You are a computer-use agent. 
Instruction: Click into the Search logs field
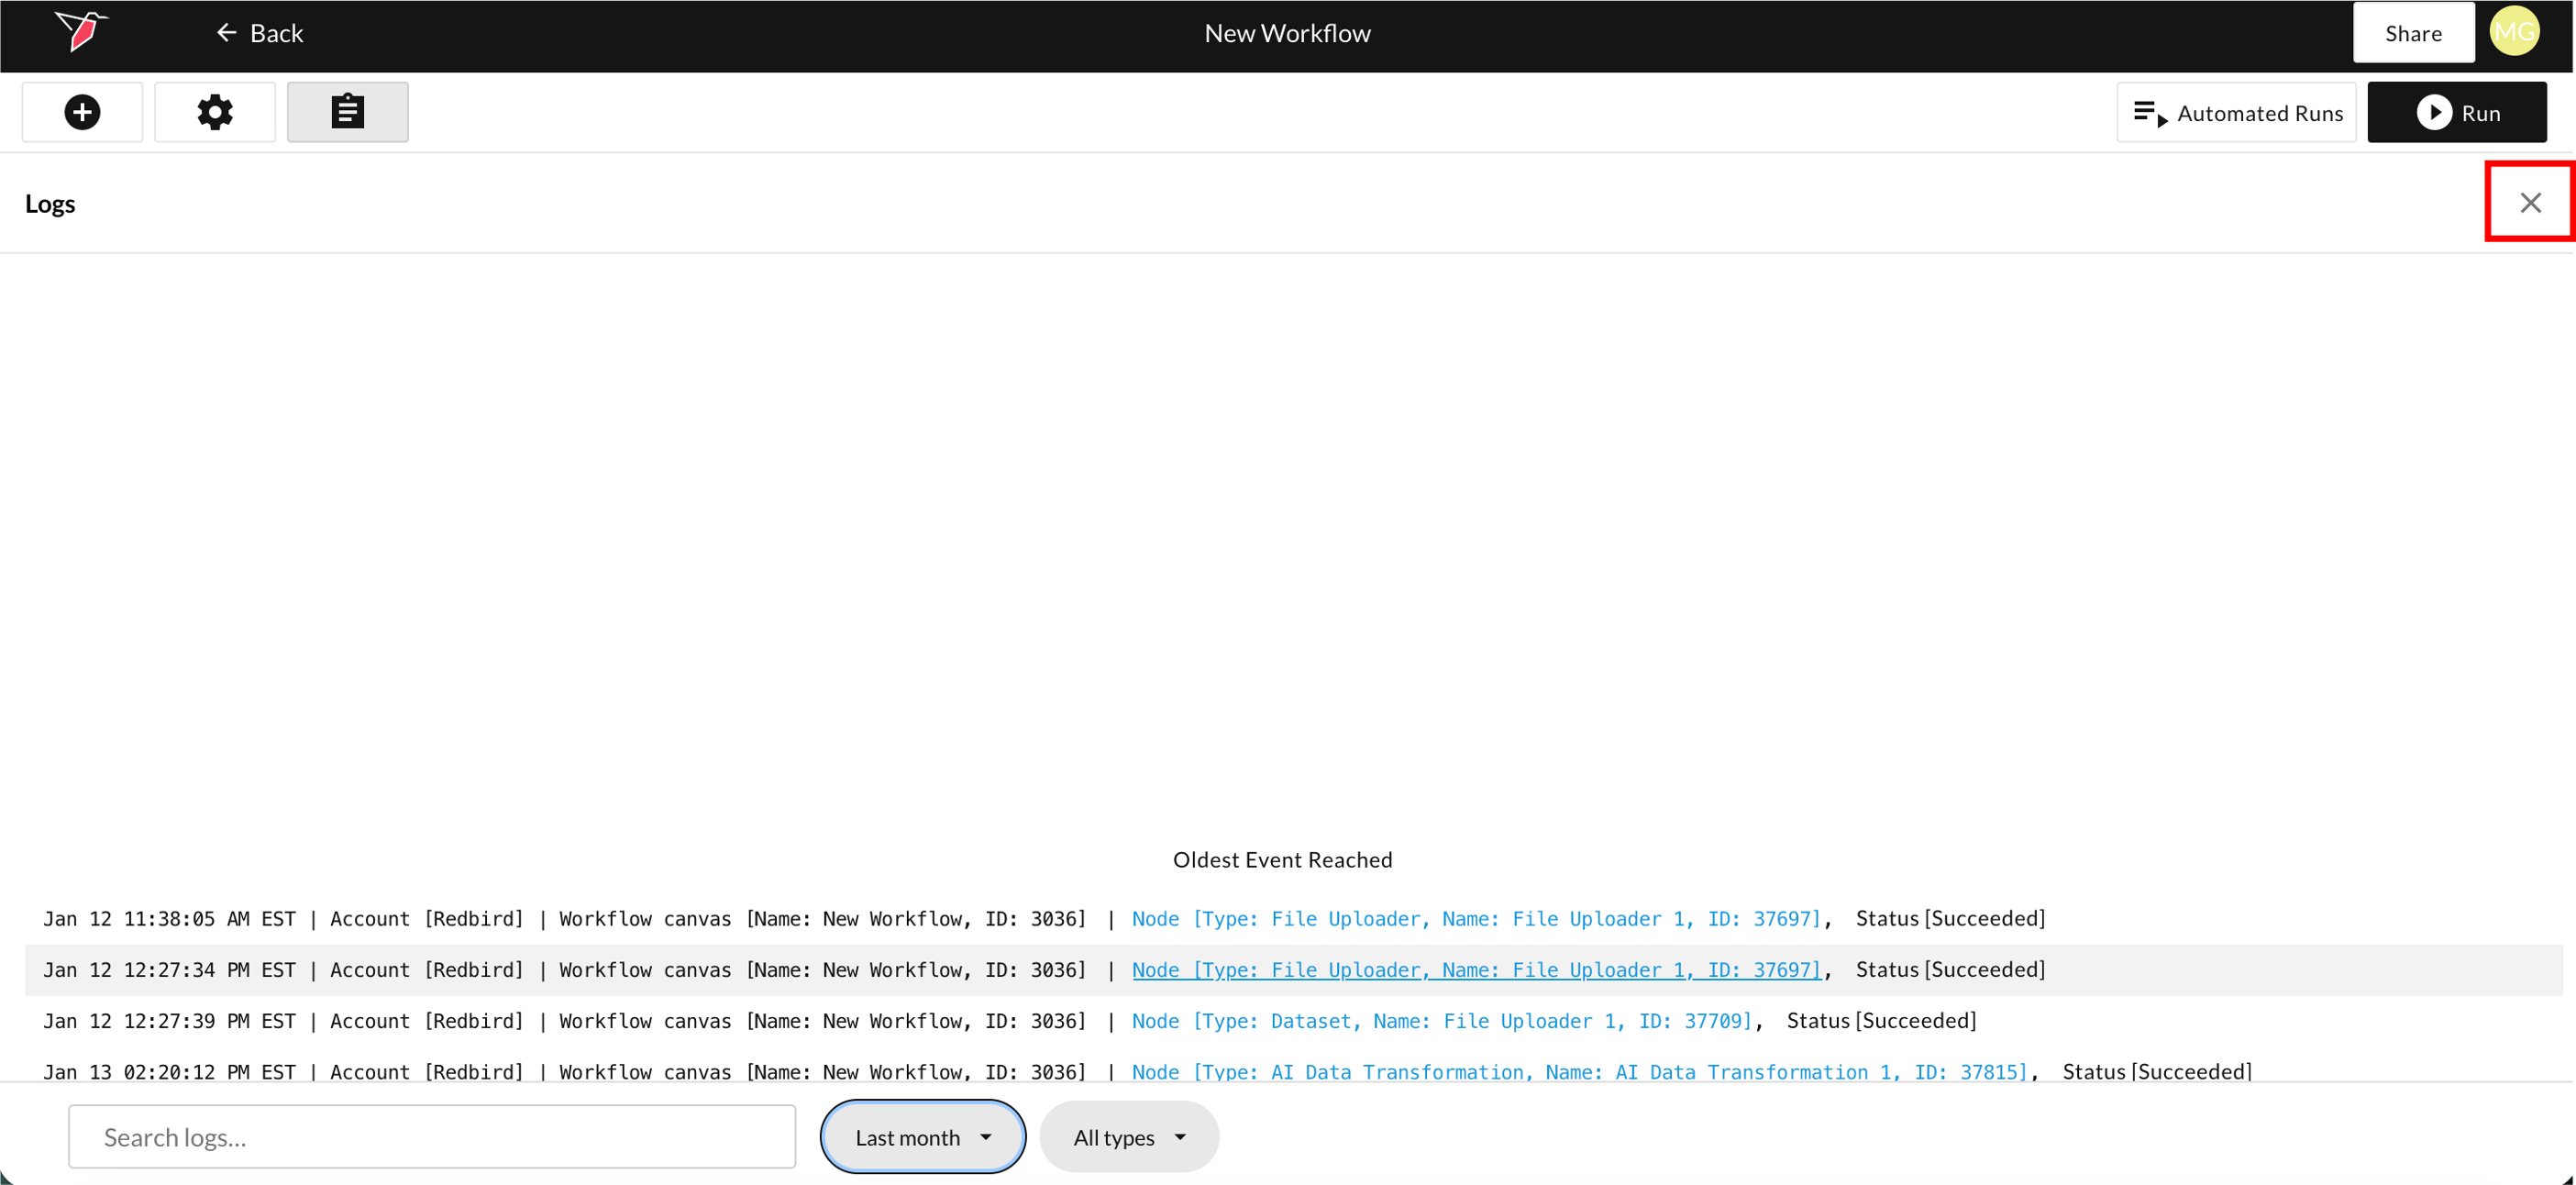(431, 1137)
